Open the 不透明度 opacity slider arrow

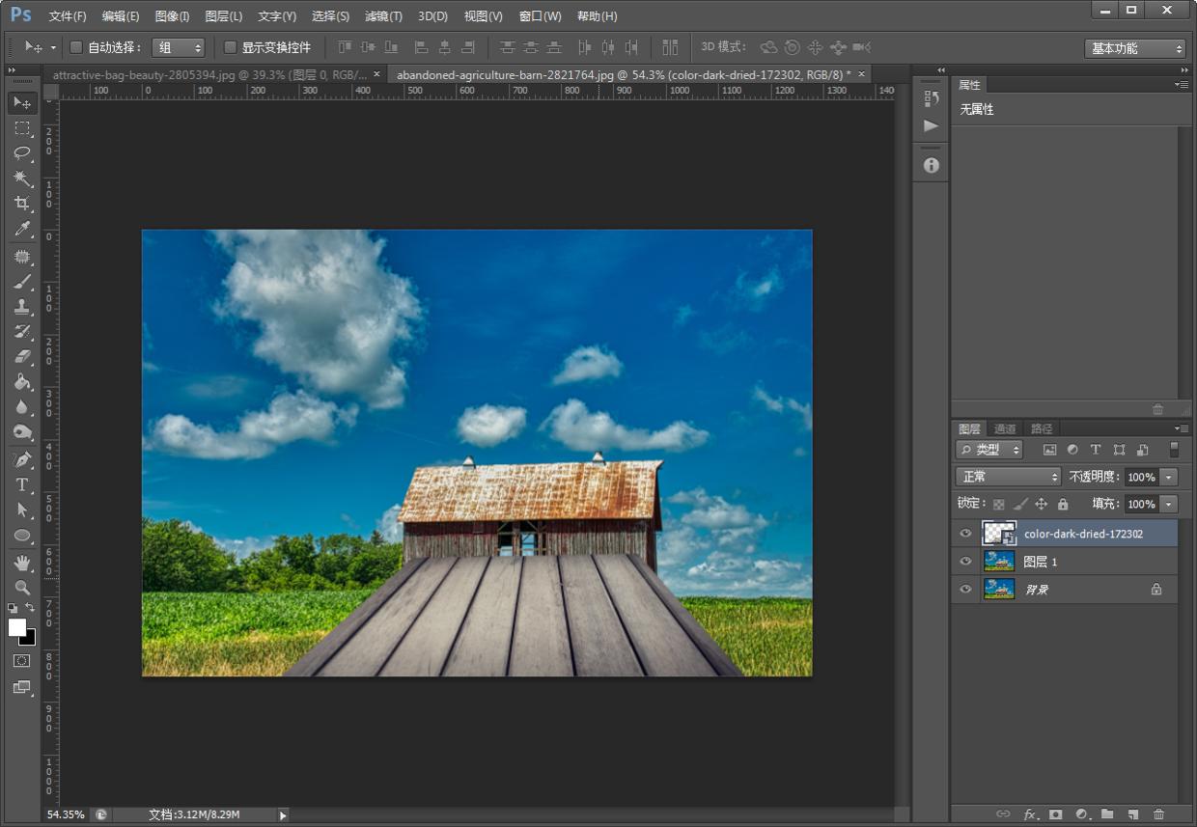[x=1170, y=477]
